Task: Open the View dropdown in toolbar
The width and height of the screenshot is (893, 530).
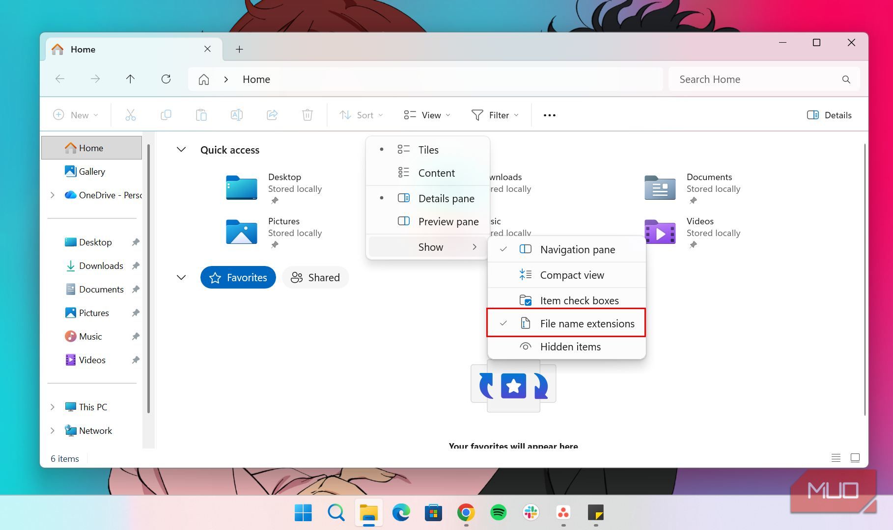Action: (x=427, y=115)
